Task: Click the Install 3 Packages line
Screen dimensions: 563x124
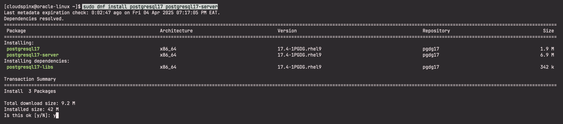Action: tap(30, 91)
